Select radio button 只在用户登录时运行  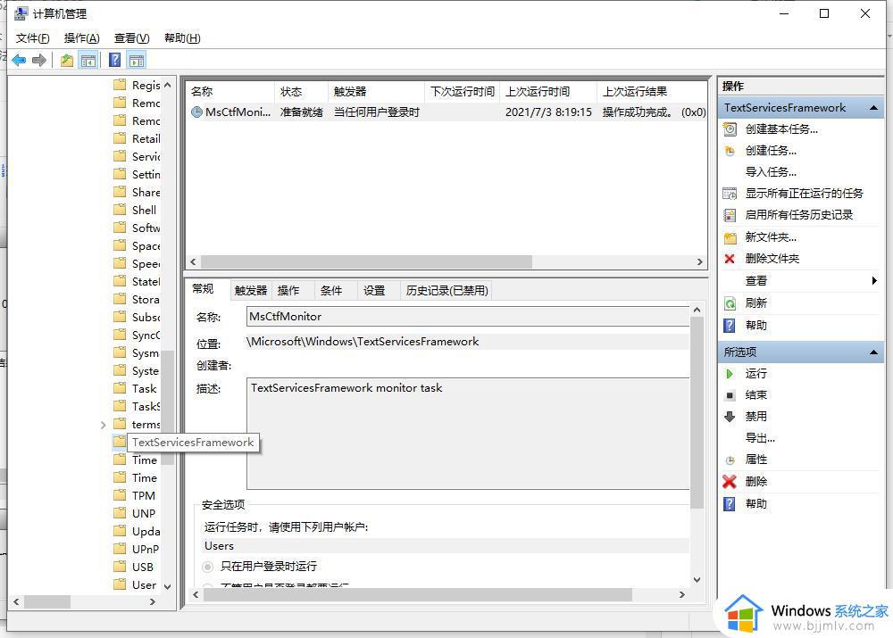(x=208, y=567)
